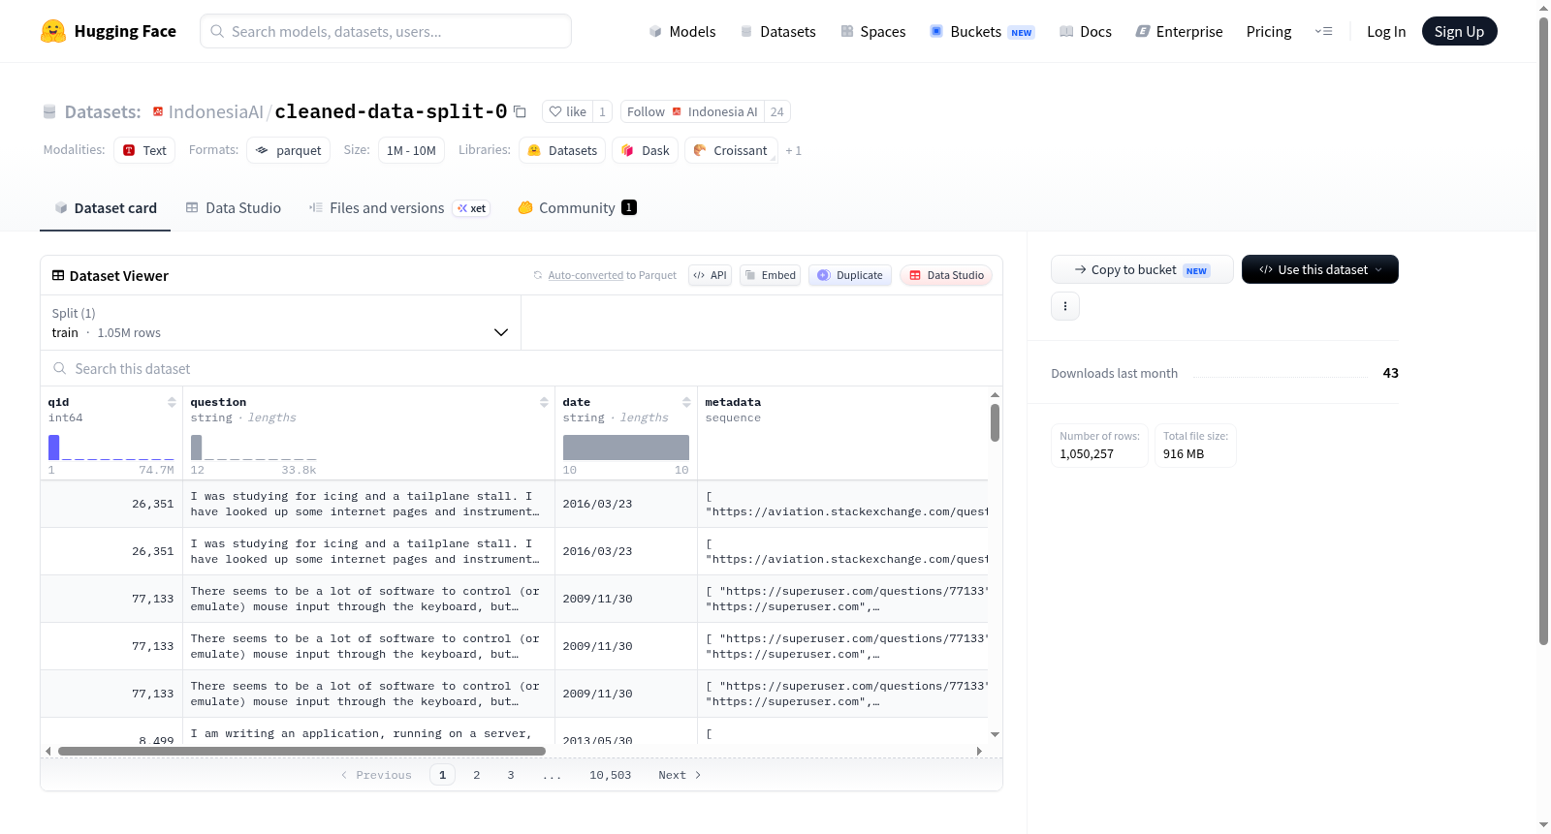Image resolution: width=1551 pixels, height=834 pixels.
Task: Click the qid column sort icon
Action: [x=172, y=402]
